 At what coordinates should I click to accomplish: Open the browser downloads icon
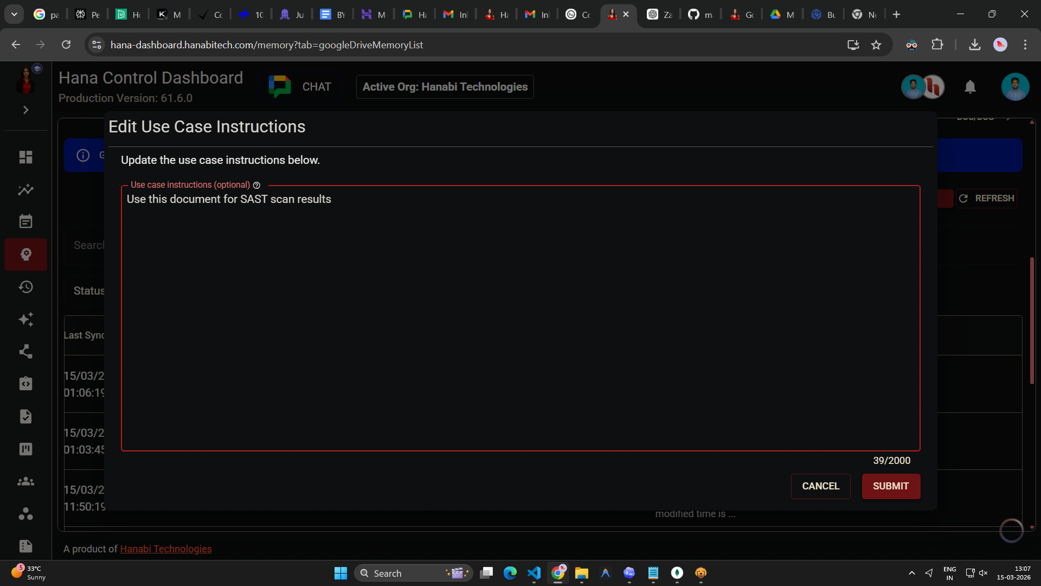[x=974, y=44]
